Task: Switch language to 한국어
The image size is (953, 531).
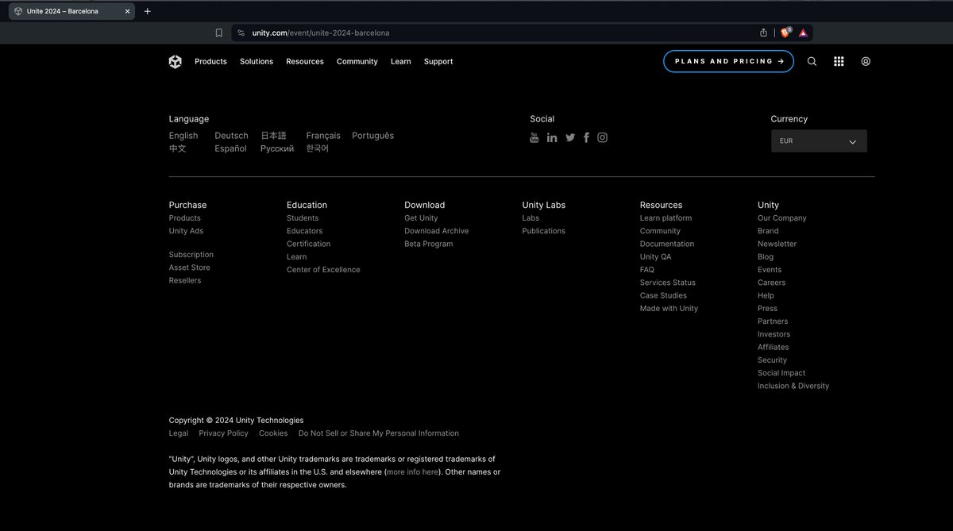Action: tap(318, 148)
